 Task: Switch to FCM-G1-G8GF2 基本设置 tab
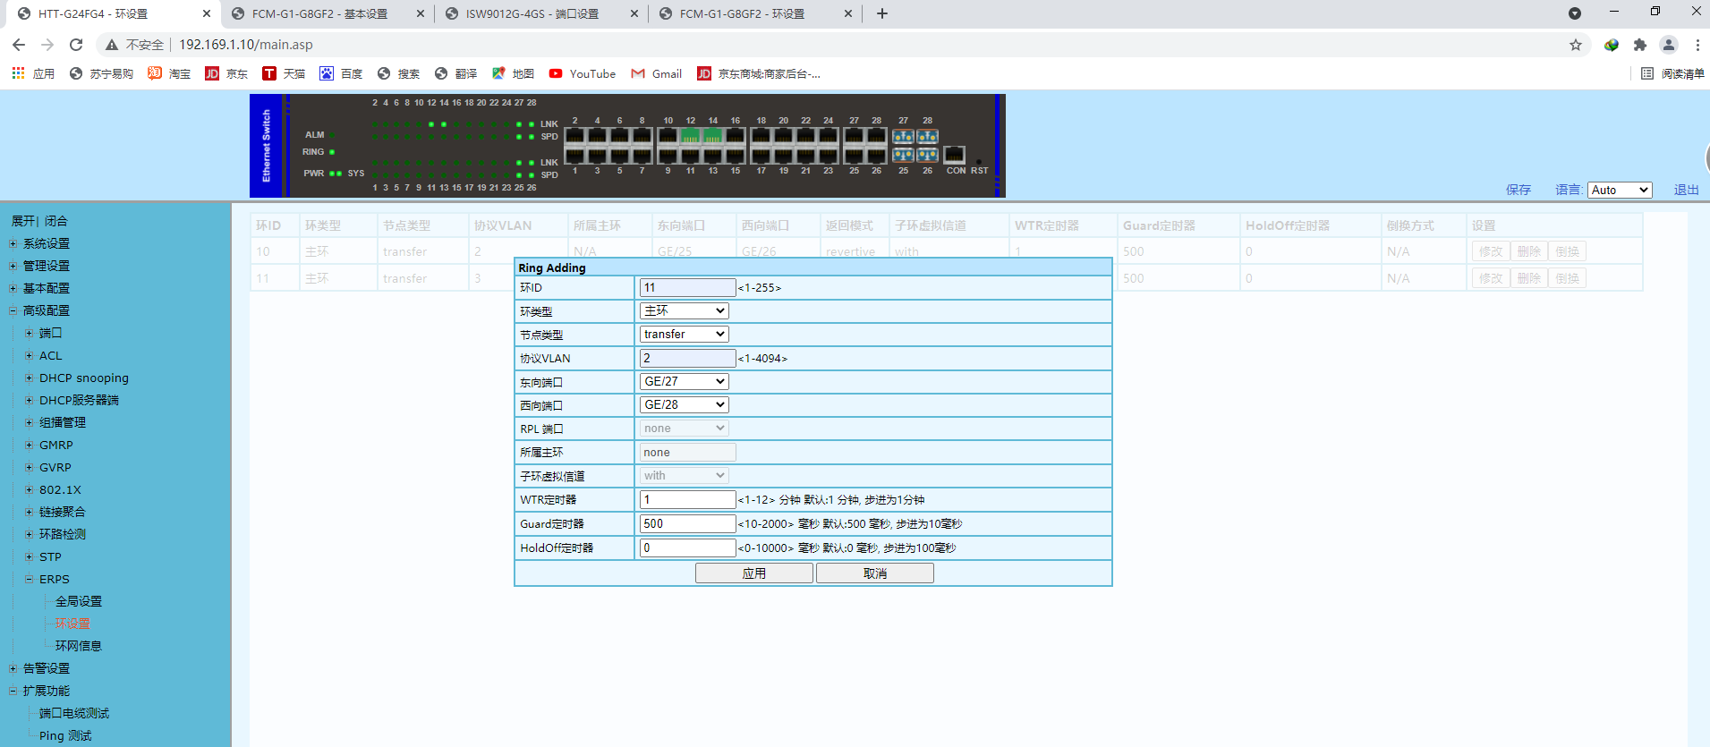pos(319,13)
